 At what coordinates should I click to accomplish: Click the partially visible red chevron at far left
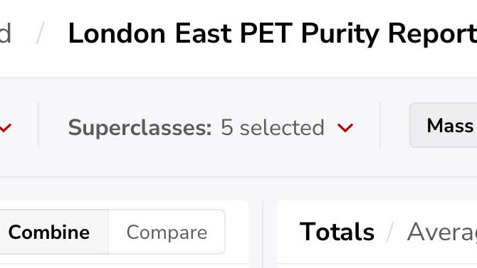click(x=5, y=128)
